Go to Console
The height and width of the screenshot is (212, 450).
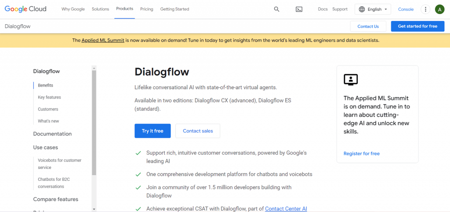coord(406,9)
